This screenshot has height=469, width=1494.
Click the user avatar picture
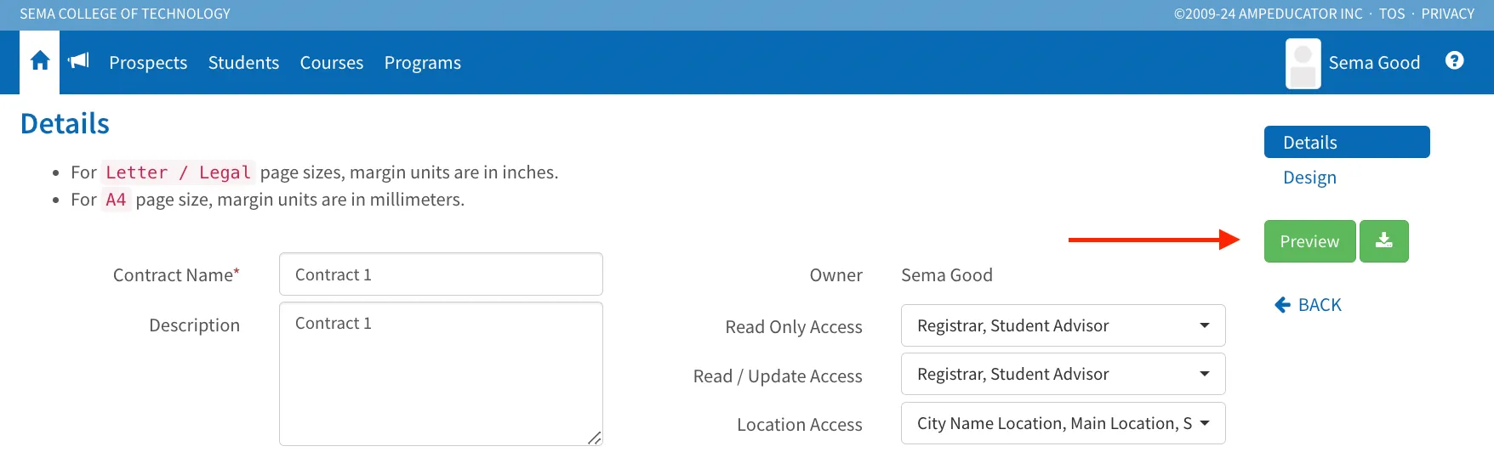click(1303, 64)
